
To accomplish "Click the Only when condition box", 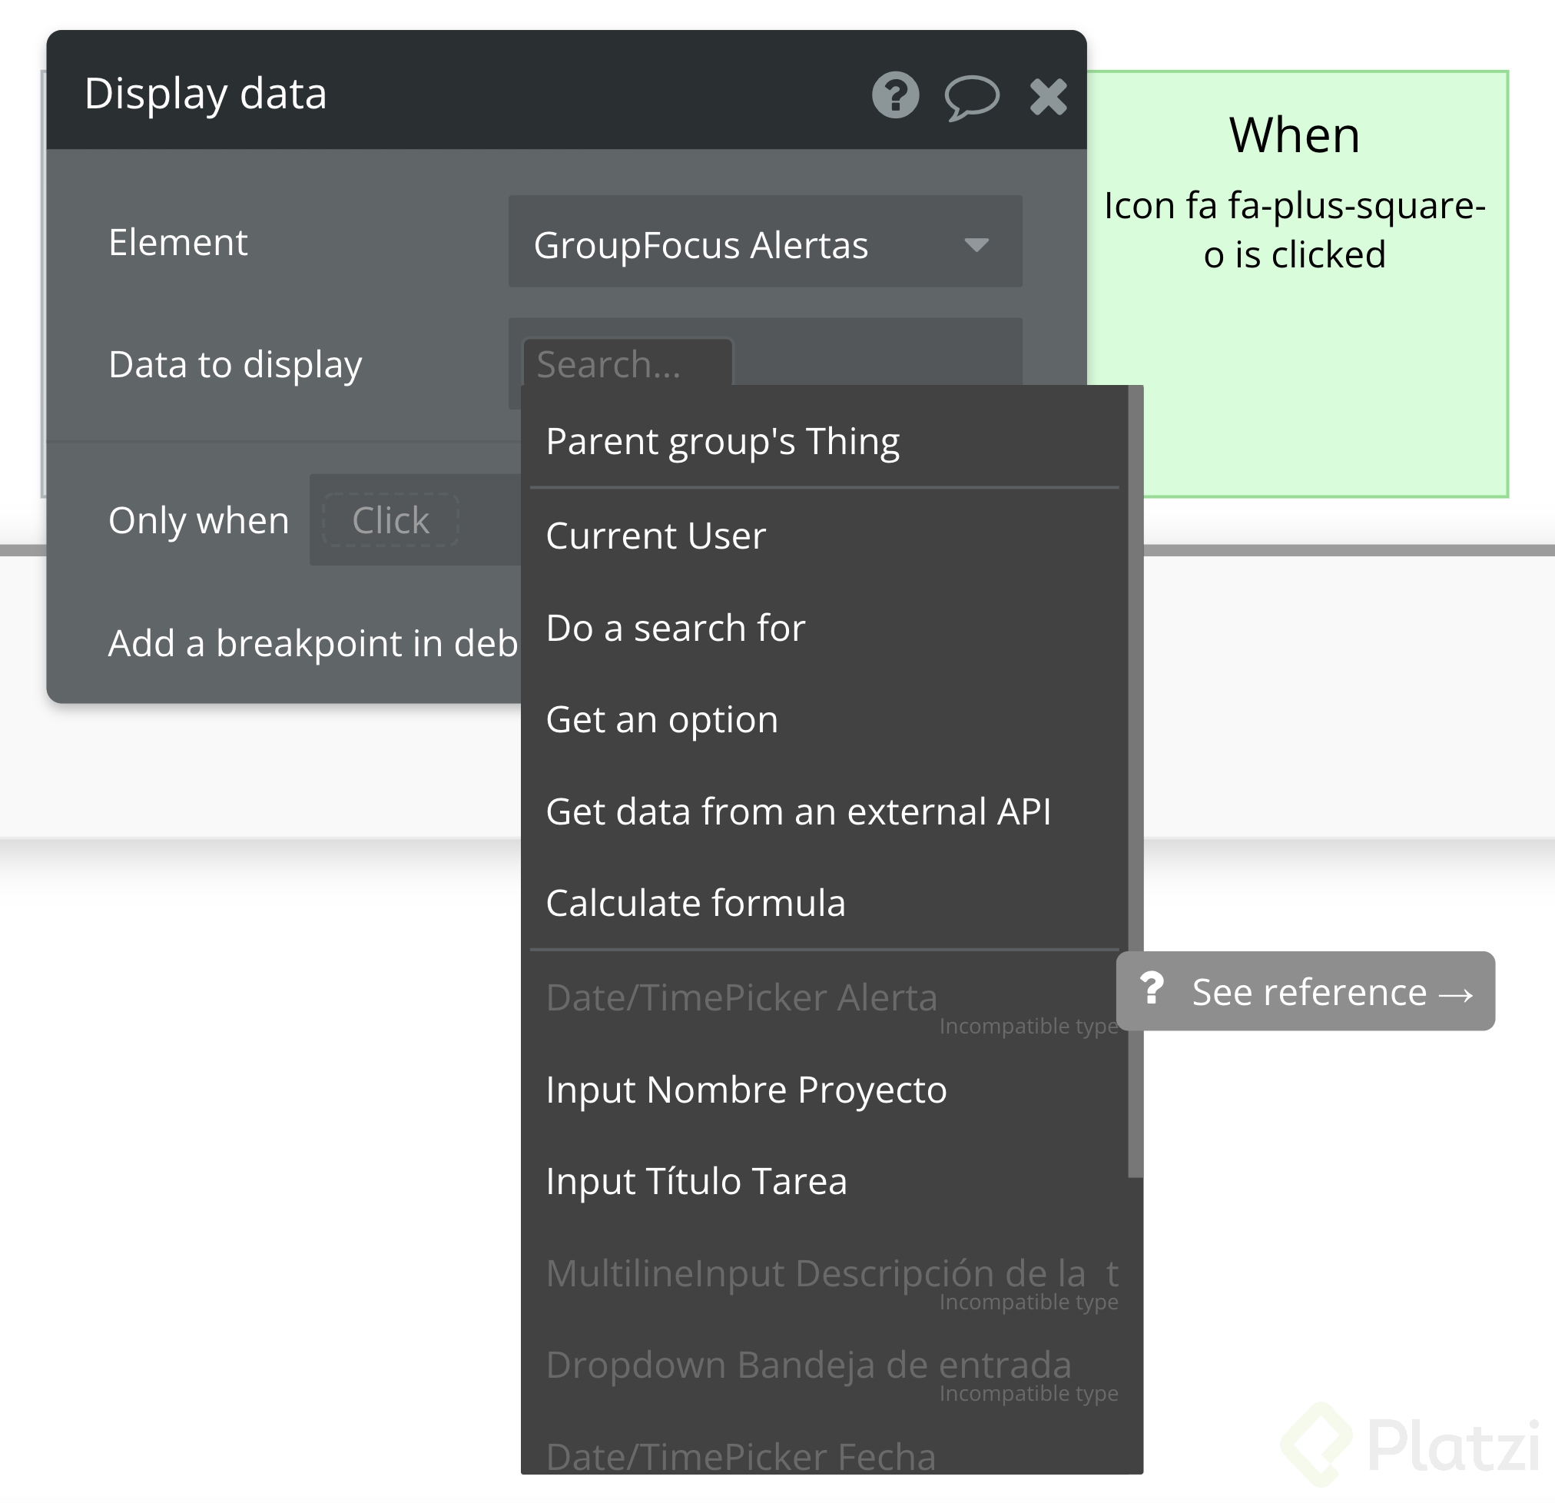I will tap(390, 520).
